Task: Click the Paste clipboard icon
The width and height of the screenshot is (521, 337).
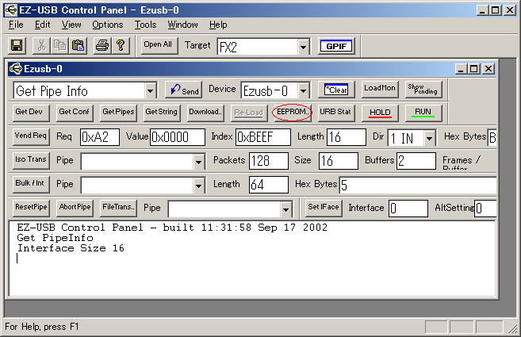Action: coord(78,45)
